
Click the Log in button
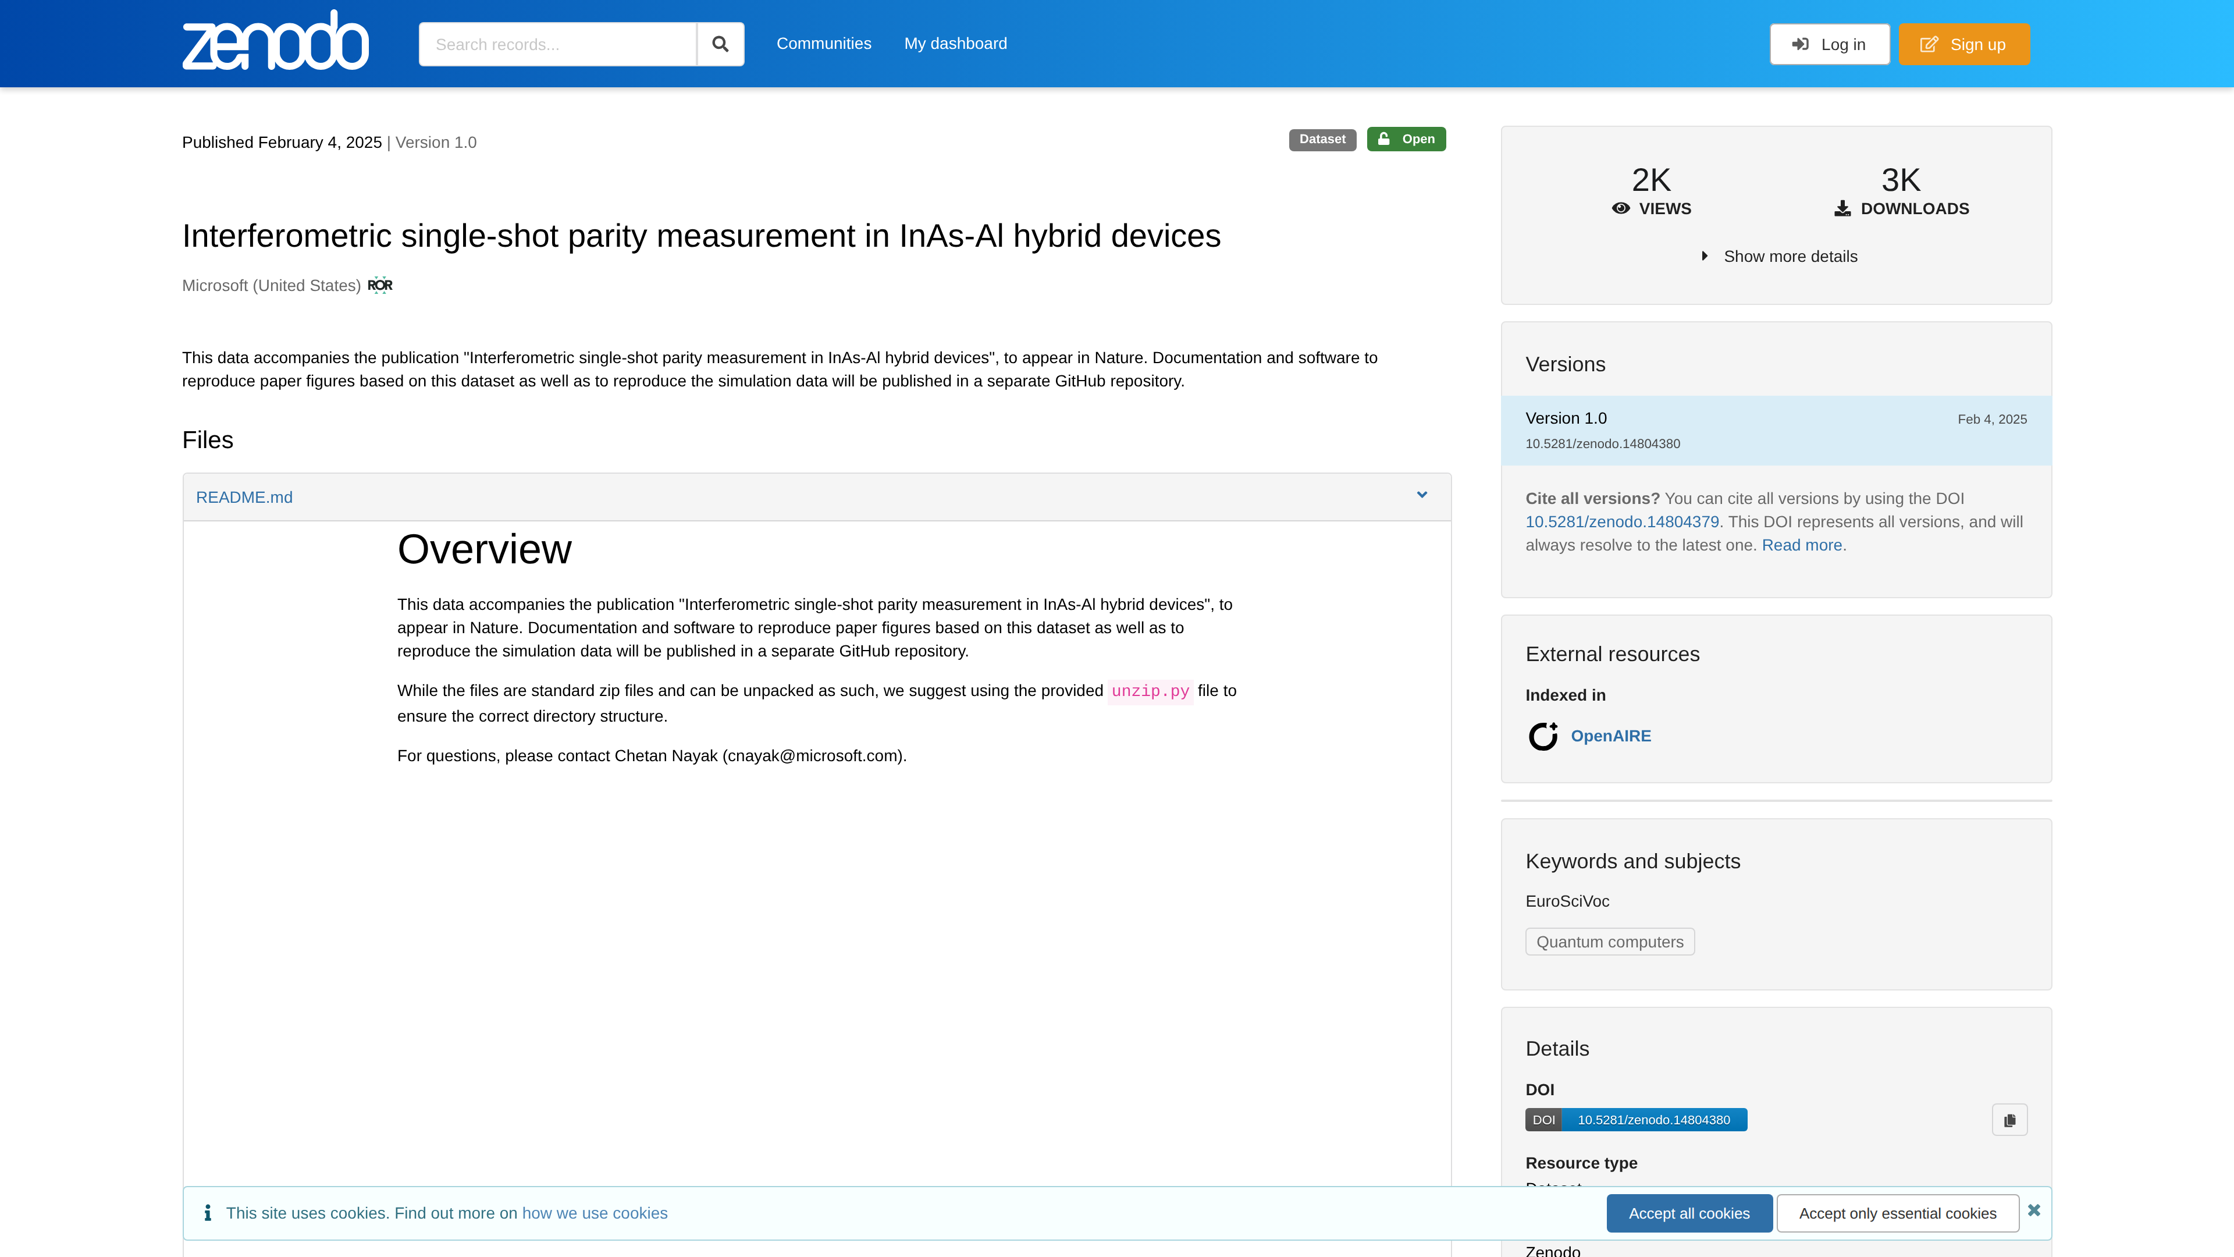pos(1830,44)
